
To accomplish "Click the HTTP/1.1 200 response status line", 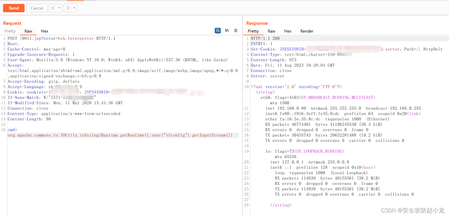I will pyautogui.click(x=265, y=38).
